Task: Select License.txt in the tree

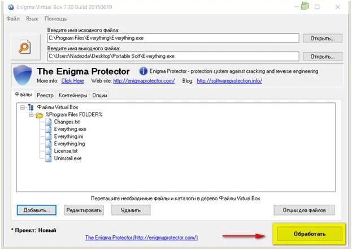Action: 66,151
